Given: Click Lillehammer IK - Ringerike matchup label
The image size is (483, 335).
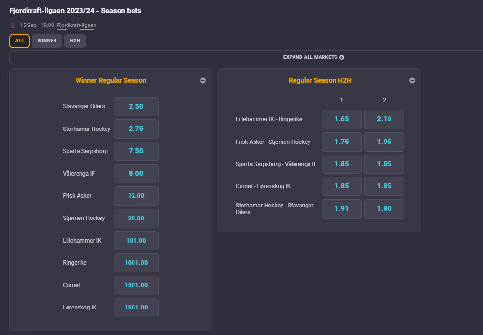Looking at the screenshot, I should [x=269, y=119].
